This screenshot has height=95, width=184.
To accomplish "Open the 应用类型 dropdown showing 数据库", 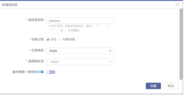I will pos(80,51).
